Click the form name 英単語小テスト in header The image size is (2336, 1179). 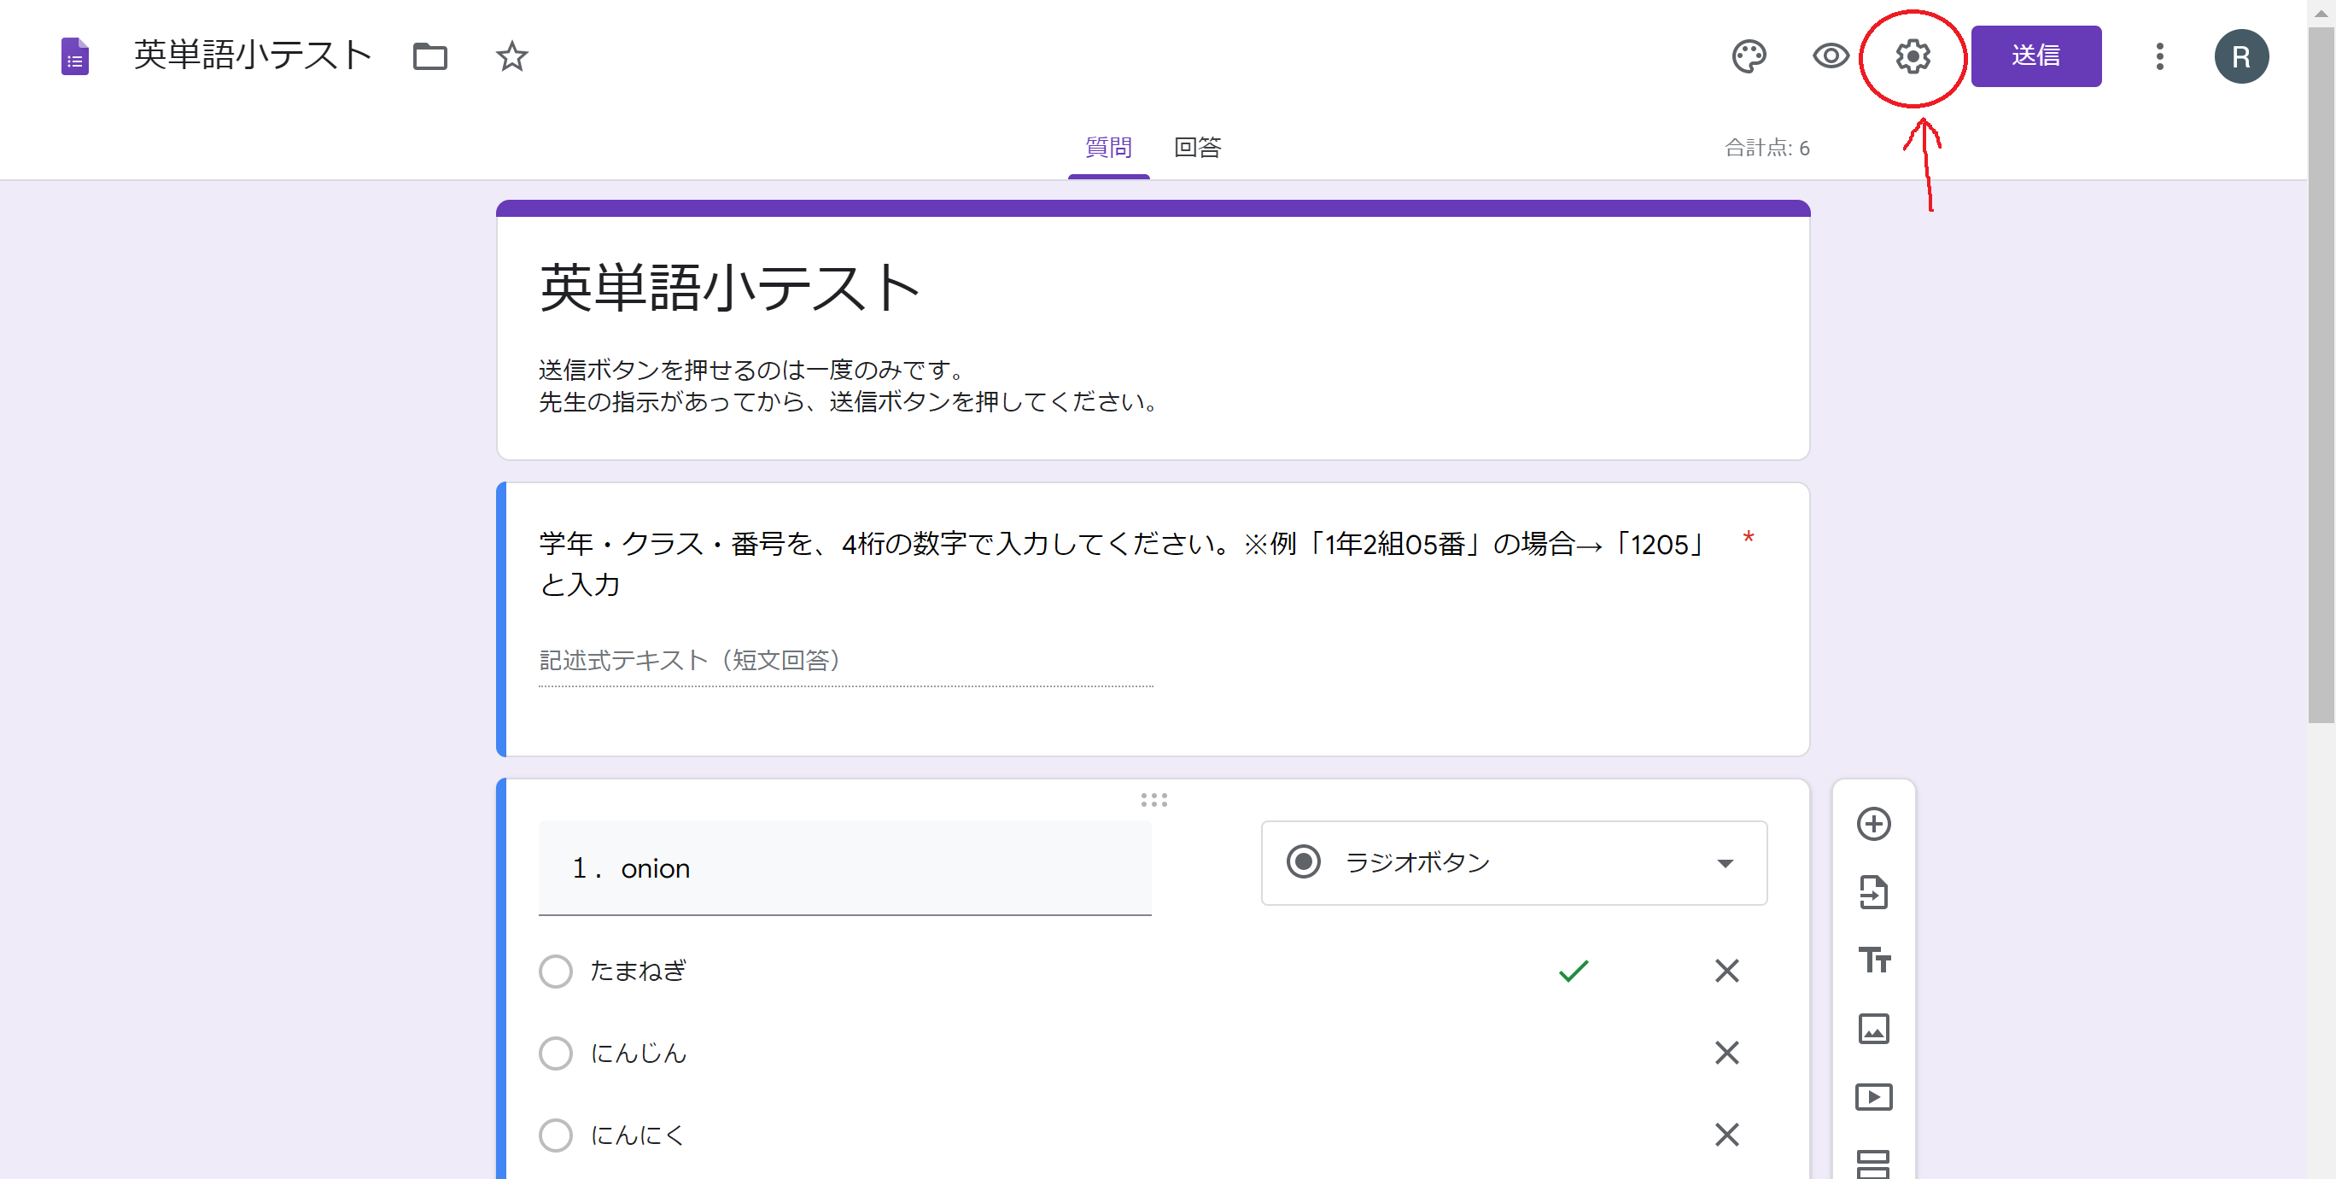click(252, 56)
